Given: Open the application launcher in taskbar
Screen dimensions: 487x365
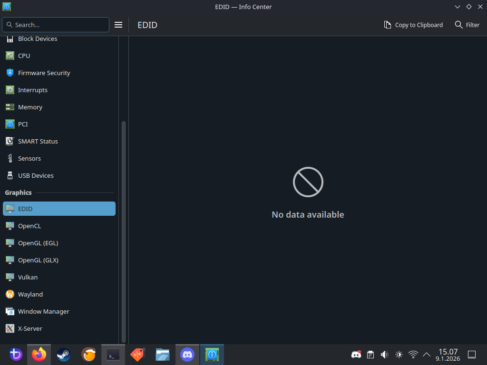Looking at the screenshot, I should pos(16,355).
